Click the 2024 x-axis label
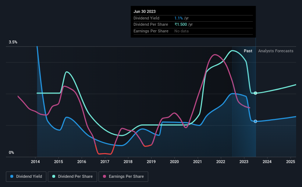This screenshot has height=187, width=302. coord(267,162)
